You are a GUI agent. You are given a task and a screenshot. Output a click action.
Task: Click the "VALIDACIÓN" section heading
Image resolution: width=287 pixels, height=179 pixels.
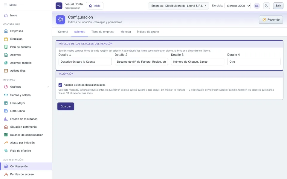[x=66, y=74]
